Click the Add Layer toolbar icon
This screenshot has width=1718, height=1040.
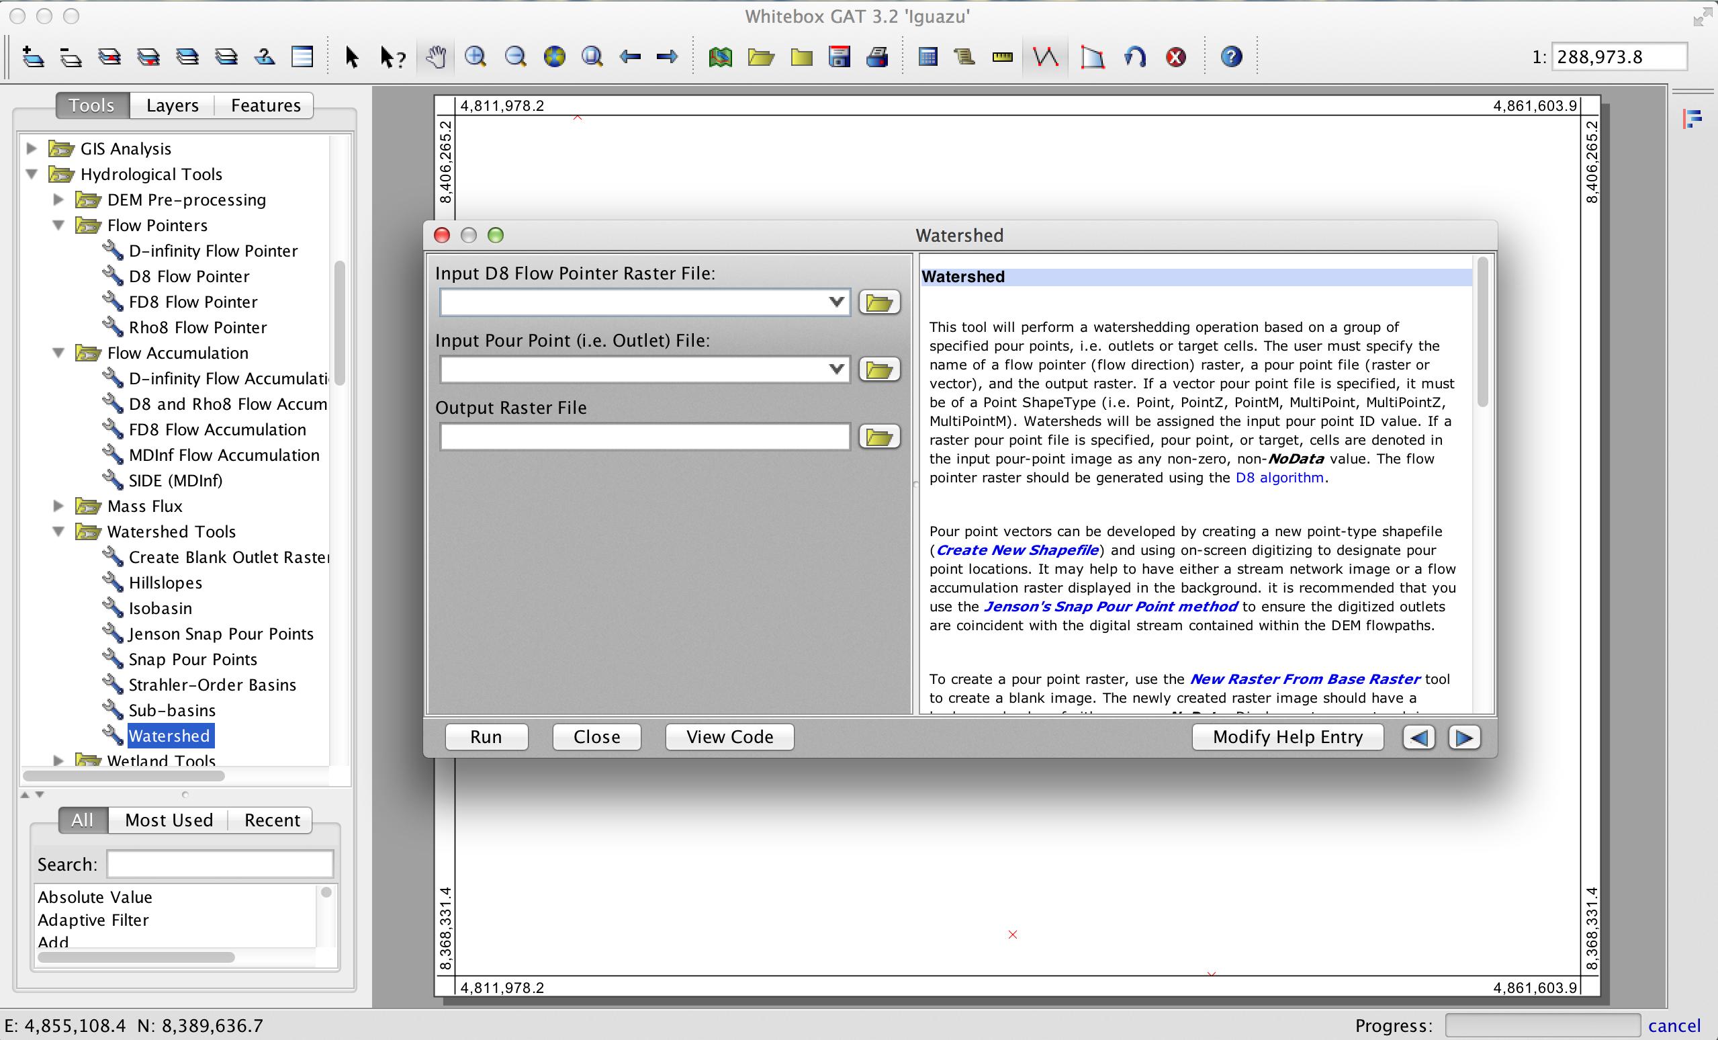pos(33,56)
